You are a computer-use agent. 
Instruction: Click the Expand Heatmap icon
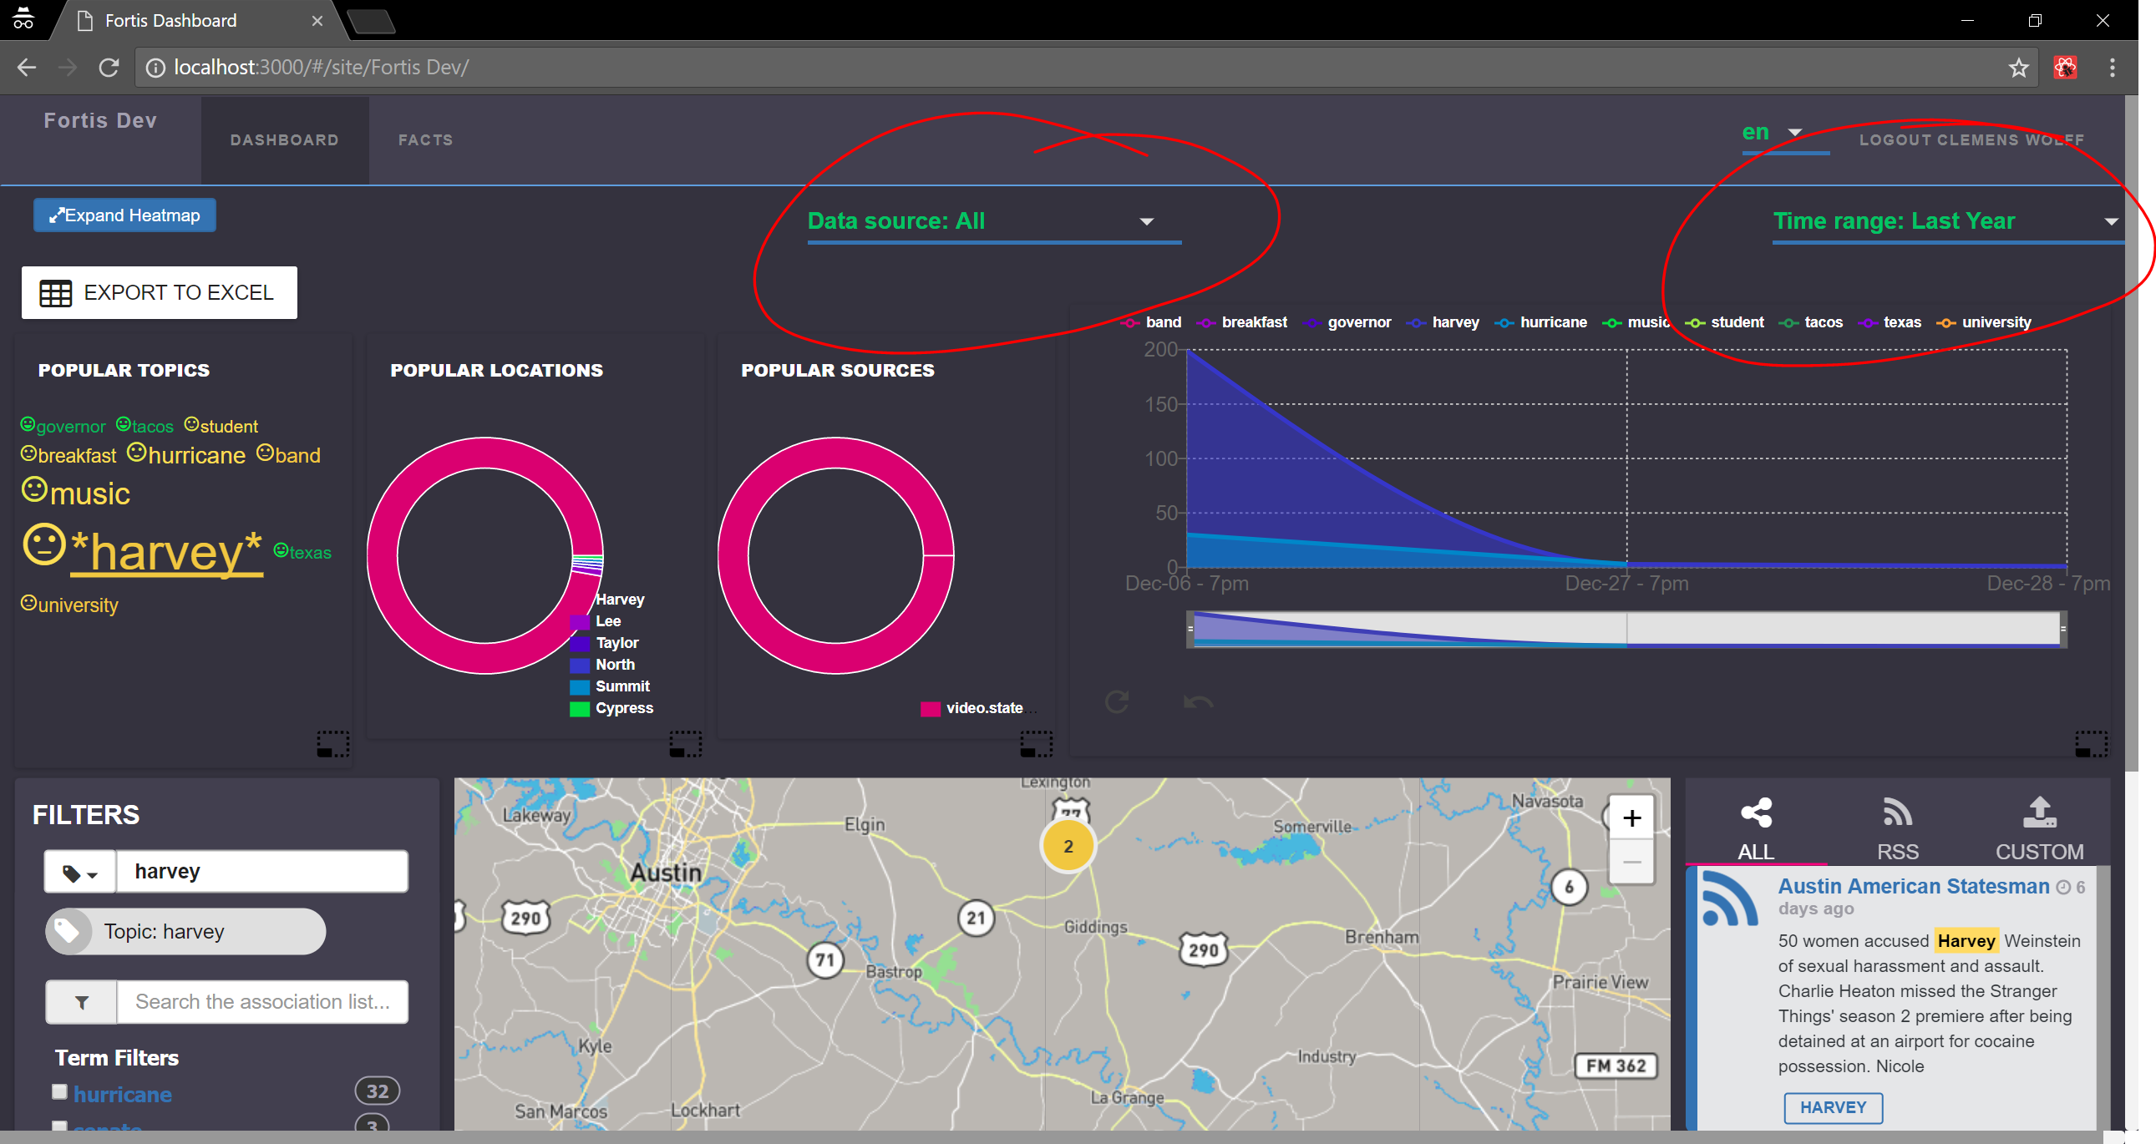58,215
